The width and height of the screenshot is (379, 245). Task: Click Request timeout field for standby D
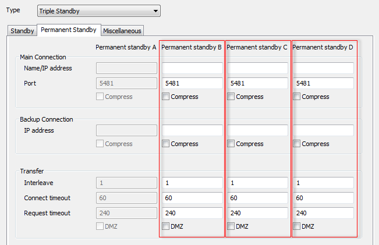[324, 213]
